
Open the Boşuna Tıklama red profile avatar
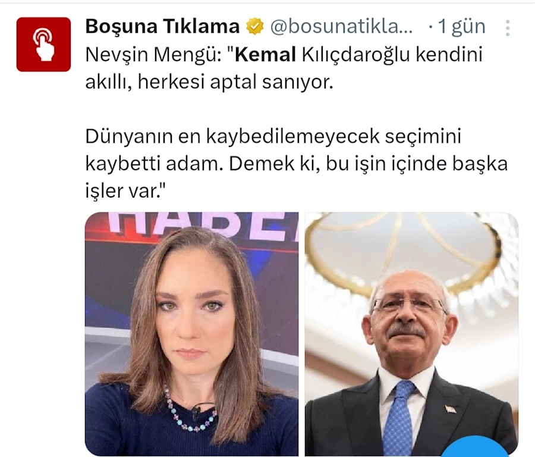pyautogui.click(x=43, y=45)
